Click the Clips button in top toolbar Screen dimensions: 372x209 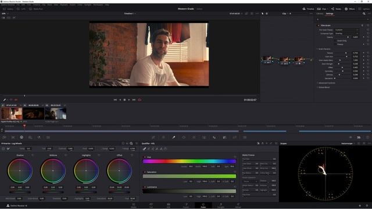coord(323,9)
